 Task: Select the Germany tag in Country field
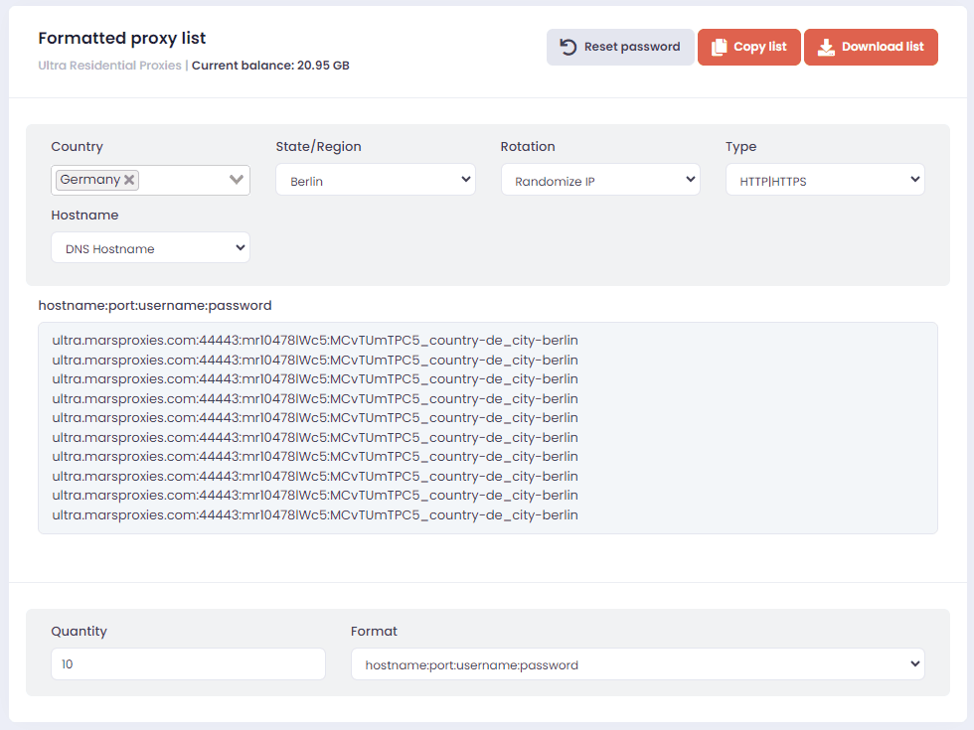click(x=89, y=180)
